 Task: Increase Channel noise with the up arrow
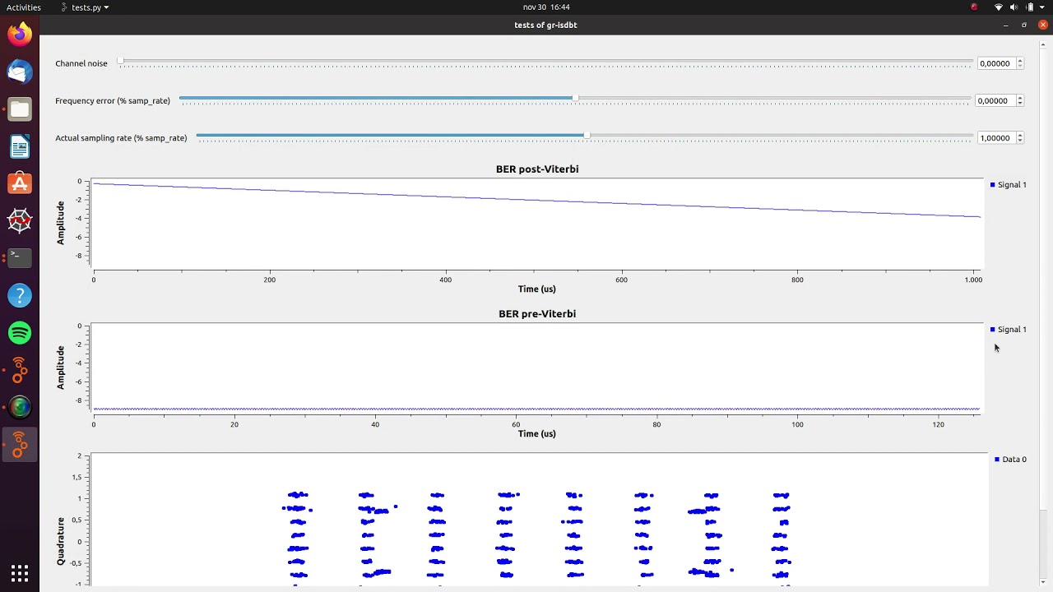(1020, 61)
